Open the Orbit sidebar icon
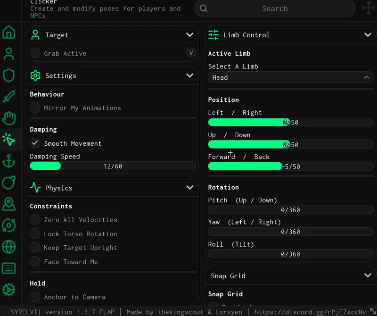This screenshot has height=316, width=377. (x=9, y=225)
